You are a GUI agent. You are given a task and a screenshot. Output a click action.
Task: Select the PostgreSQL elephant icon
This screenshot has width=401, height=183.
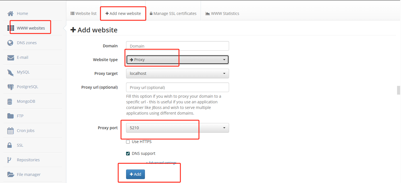click(x=10, y=87)
